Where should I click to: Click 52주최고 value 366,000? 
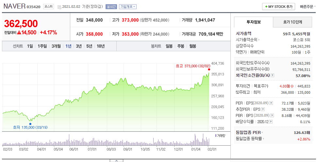click(x=287, y=92)
